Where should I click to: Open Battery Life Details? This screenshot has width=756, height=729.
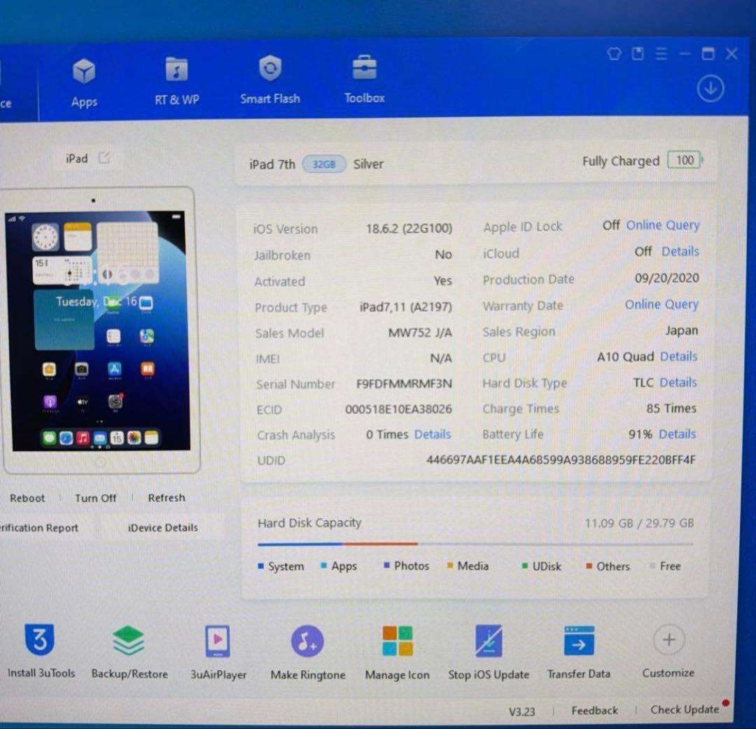[x=677, y=434]
